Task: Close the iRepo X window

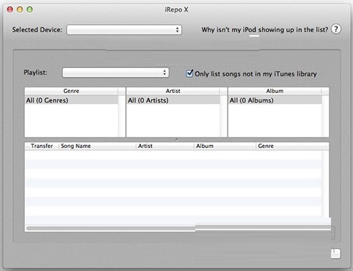Action: [x=10, y=10]
